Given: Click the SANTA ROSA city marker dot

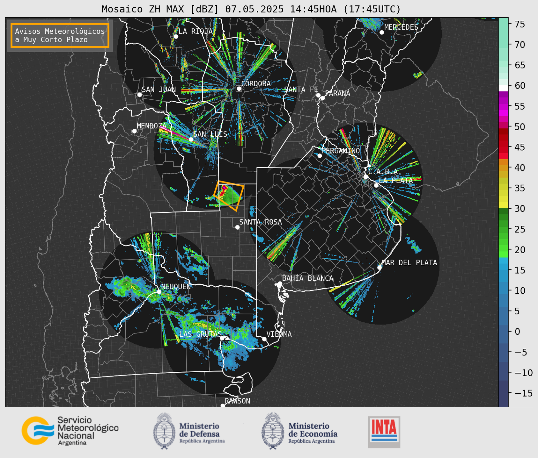Looking at the screenshot, I should click(x=237, y=227).
